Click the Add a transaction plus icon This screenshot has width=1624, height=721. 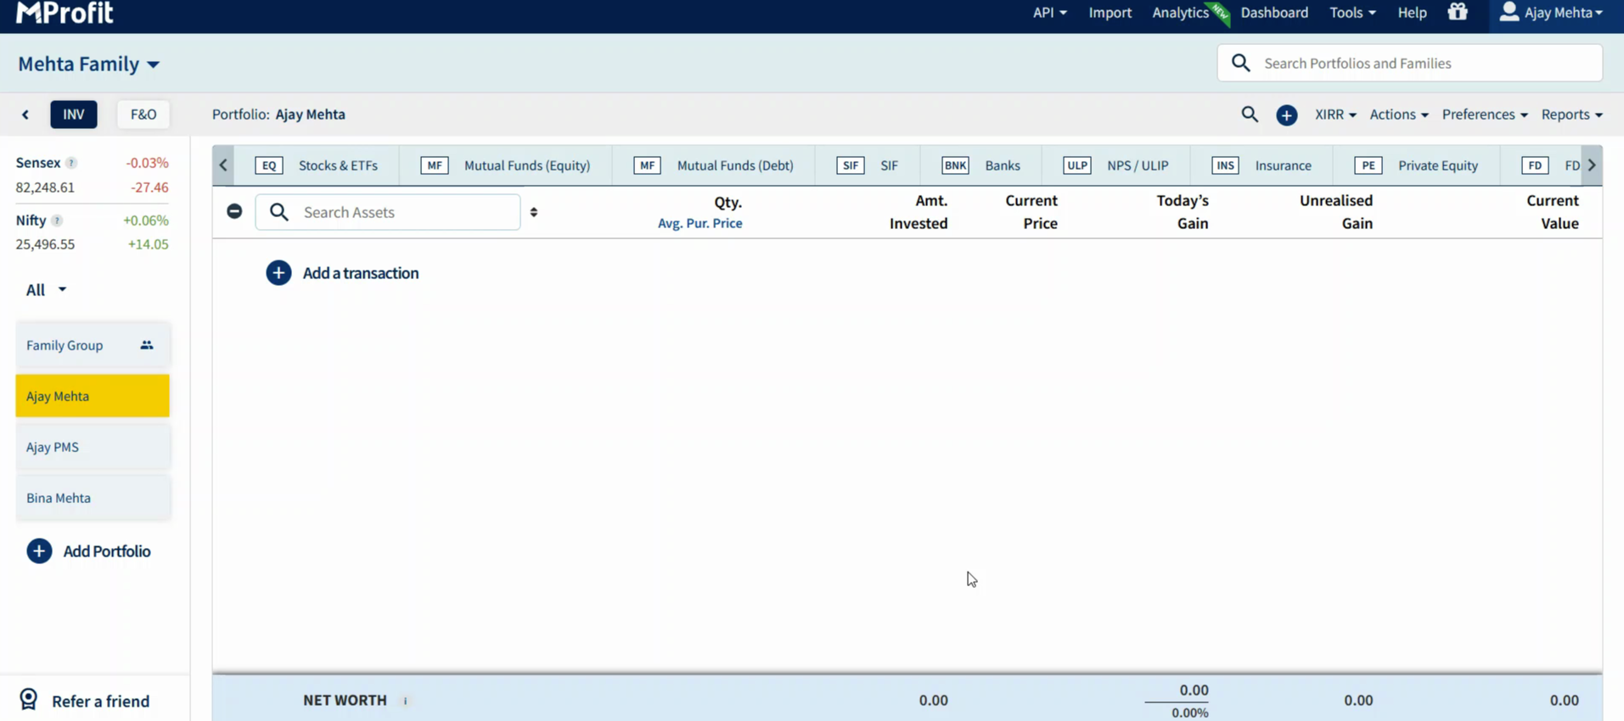[278, 273]
